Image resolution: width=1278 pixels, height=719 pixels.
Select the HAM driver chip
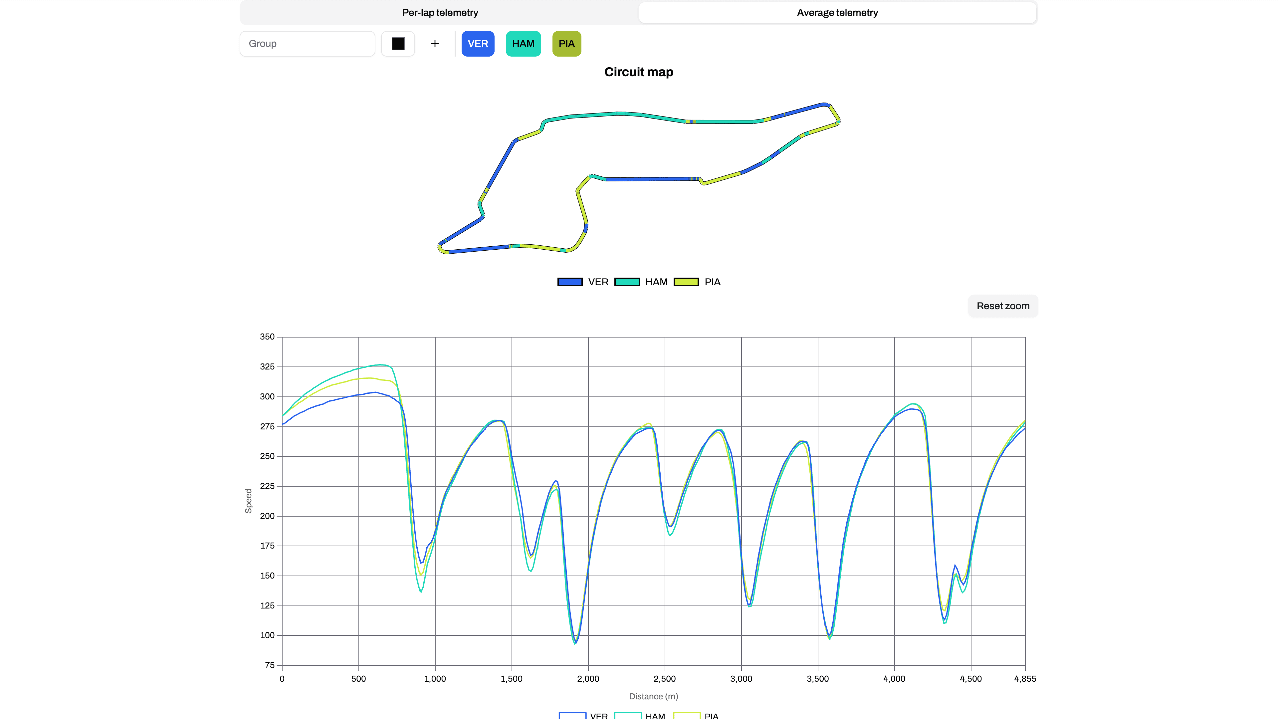524,44
